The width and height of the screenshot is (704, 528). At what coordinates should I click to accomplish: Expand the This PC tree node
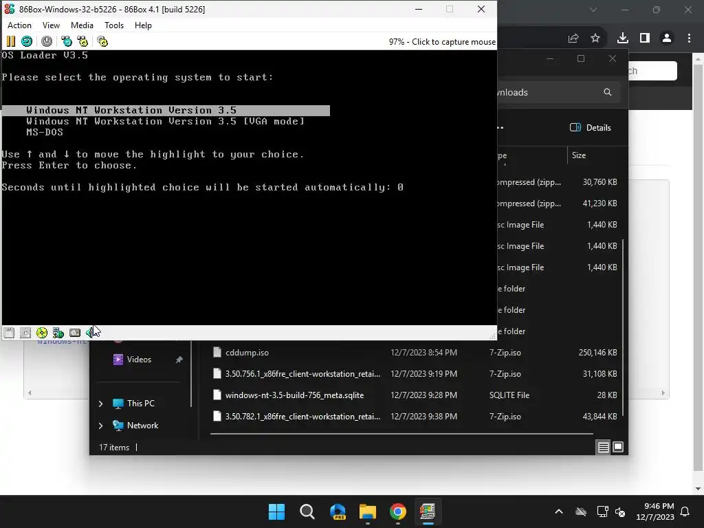tap(100, 404)
